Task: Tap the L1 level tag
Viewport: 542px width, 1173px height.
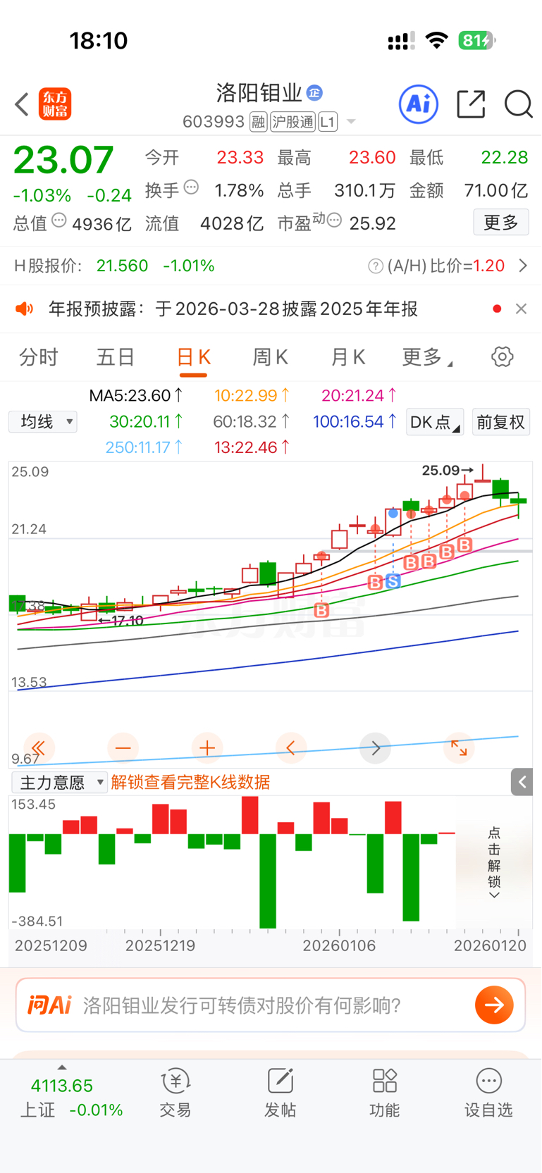Action: pos(327,122)
